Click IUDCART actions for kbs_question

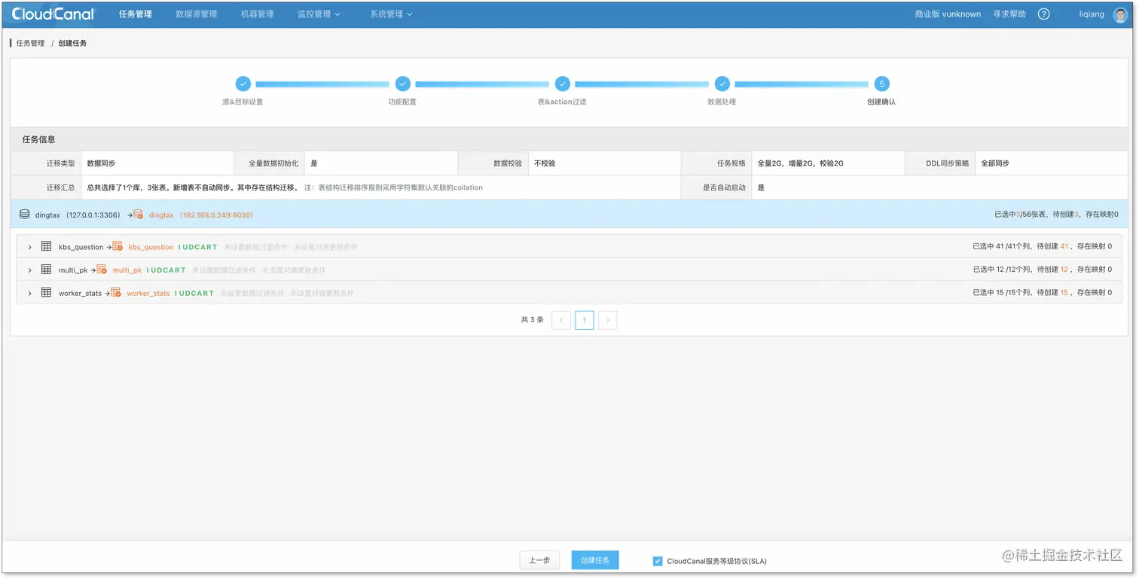click(x=197, y=247)
